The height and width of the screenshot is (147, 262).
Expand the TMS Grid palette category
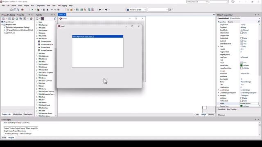(x=37, y=83)
